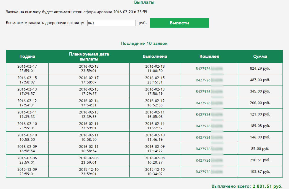Click completed time 2016-02-09 17:14:22
Screen dimensions: 289x189
click(155, 149)
